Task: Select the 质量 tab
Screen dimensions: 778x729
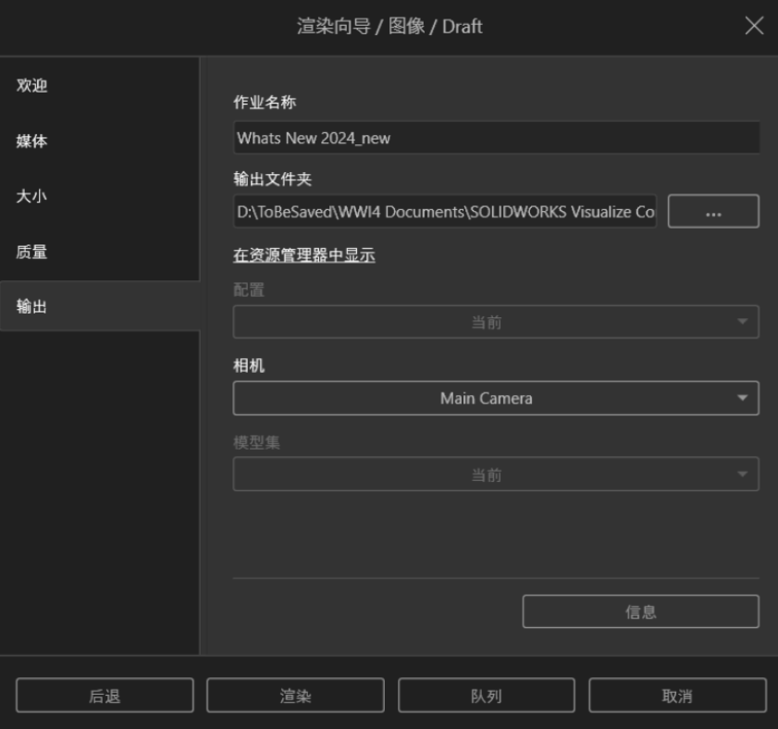Action: tap(32, 253)
